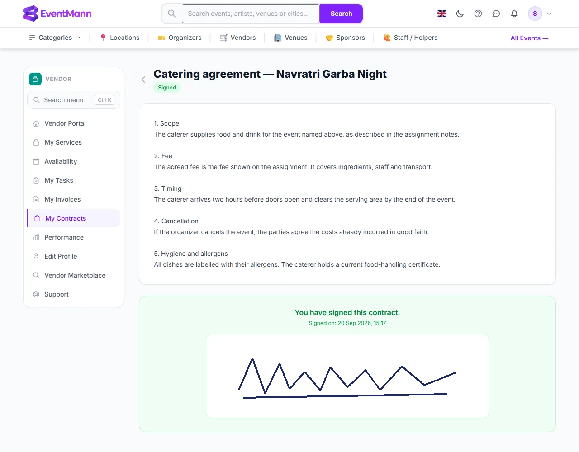Click the magnifier icon in the search bar
This screenshot has height=452, width=579.
[x=172, y=14]
